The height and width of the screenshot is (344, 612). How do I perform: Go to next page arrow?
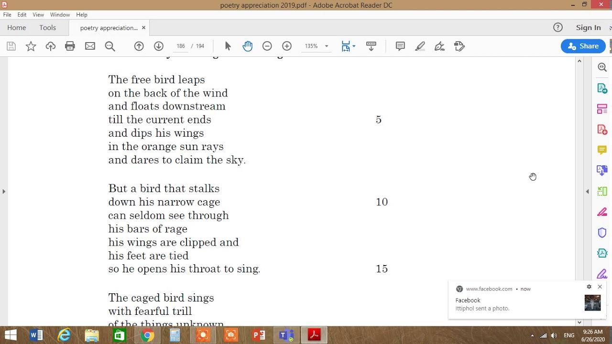(159, 46)
